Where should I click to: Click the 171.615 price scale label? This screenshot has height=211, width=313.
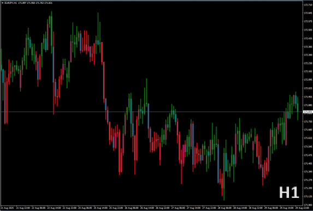coord(308,138)
